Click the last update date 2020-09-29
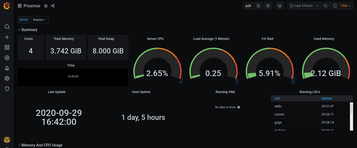 click(x=59, y=113)
